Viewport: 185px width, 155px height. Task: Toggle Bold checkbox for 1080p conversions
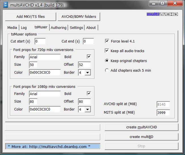point(89,93)
